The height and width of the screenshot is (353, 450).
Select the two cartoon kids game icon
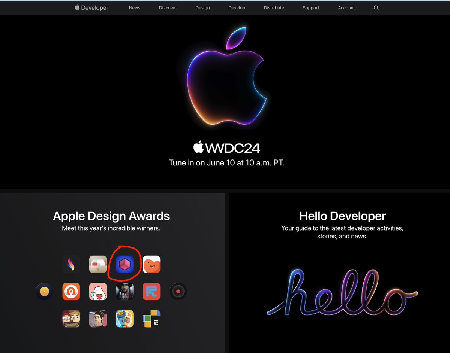[x=71, y=319]
